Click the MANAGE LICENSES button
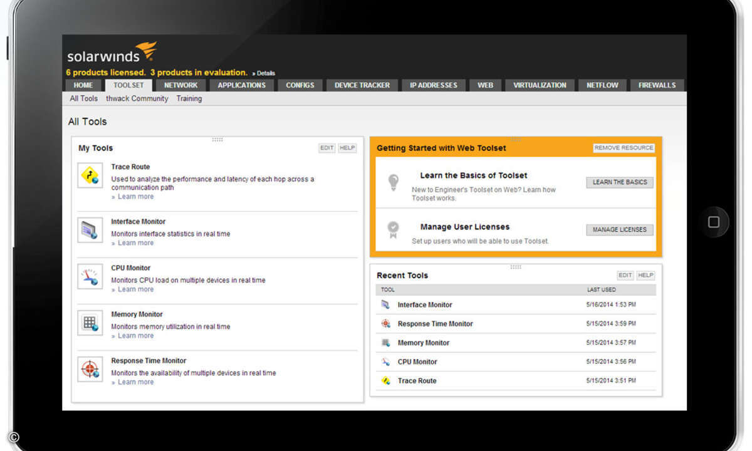The width and height of the screenshot is (752, 451). tap(620, 230)
